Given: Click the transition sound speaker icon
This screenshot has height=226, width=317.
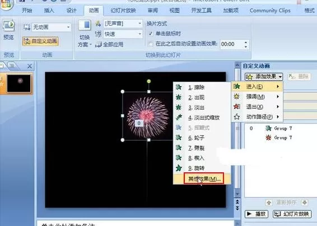Looking at the screenshot, I should tap(98, 23).
